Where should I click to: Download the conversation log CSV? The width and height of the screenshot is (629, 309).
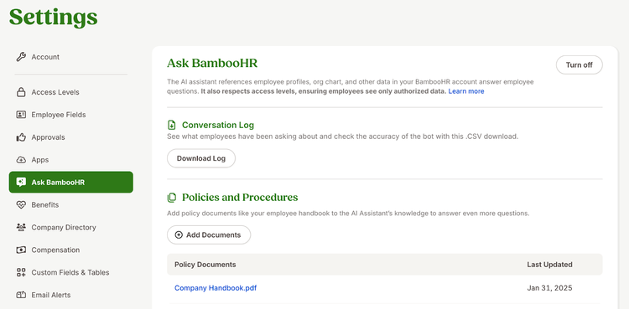201,158
